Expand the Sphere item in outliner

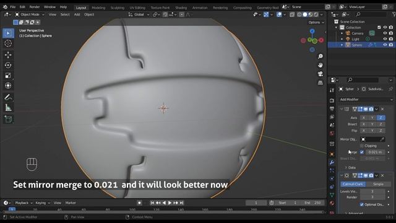coord(342,45)
